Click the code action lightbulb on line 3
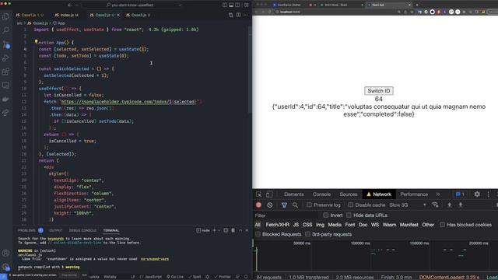This screenshot has height=280, width=498. pyautogui.click(x=37, y=41)
